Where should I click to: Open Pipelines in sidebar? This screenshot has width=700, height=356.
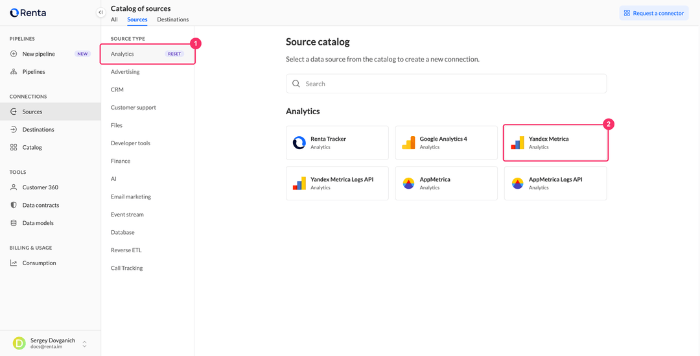point(51,71)
